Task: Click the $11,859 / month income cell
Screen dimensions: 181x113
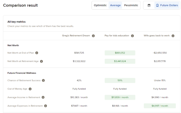Action: coord(120,97)
